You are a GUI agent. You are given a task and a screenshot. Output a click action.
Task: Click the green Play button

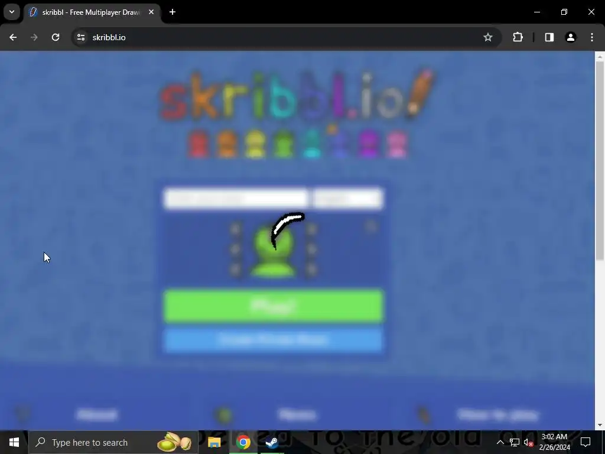pyautogui.click(x=274, y=307)
